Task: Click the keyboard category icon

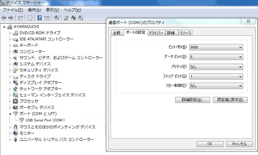Action: click(x=15, y=45)
